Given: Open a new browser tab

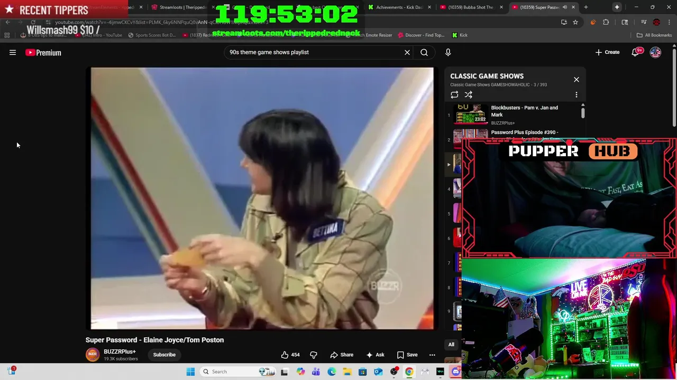Looking at the screenshot, I should (x=586, y=7).
